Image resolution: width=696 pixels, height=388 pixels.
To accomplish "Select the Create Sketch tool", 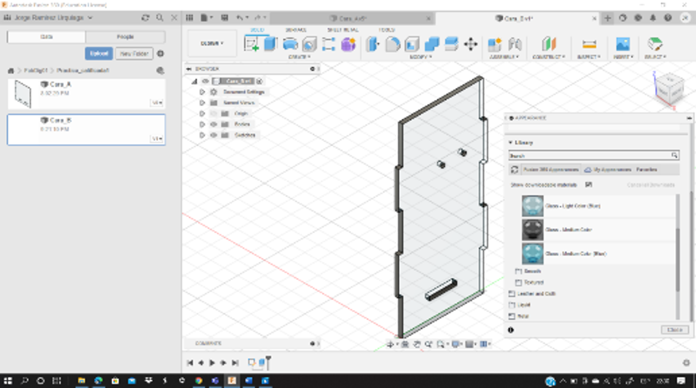I will pos(252,44).
